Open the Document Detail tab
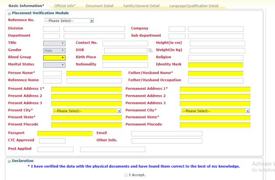Screen dimensions: 275x180 99,6
